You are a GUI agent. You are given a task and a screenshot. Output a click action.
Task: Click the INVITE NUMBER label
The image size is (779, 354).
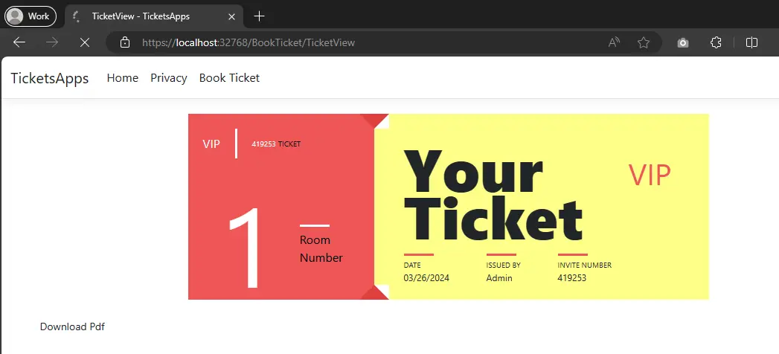584,265
